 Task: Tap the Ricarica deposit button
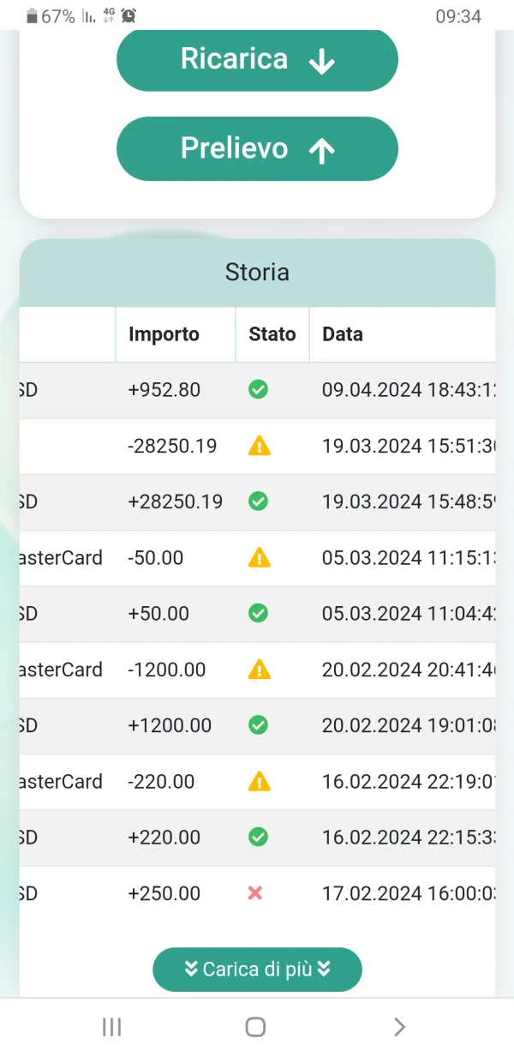[257, 60]
